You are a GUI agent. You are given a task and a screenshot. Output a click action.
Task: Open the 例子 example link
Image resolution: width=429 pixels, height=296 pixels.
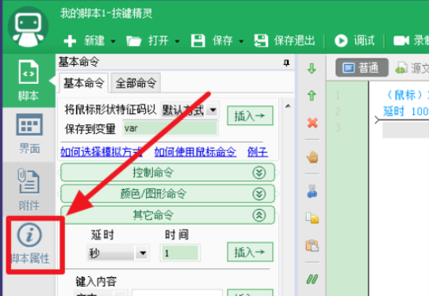coord(258,152)
